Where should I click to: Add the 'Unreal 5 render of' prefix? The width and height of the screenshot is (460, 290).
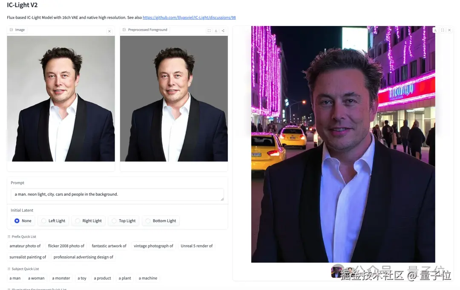click(196, 246)
